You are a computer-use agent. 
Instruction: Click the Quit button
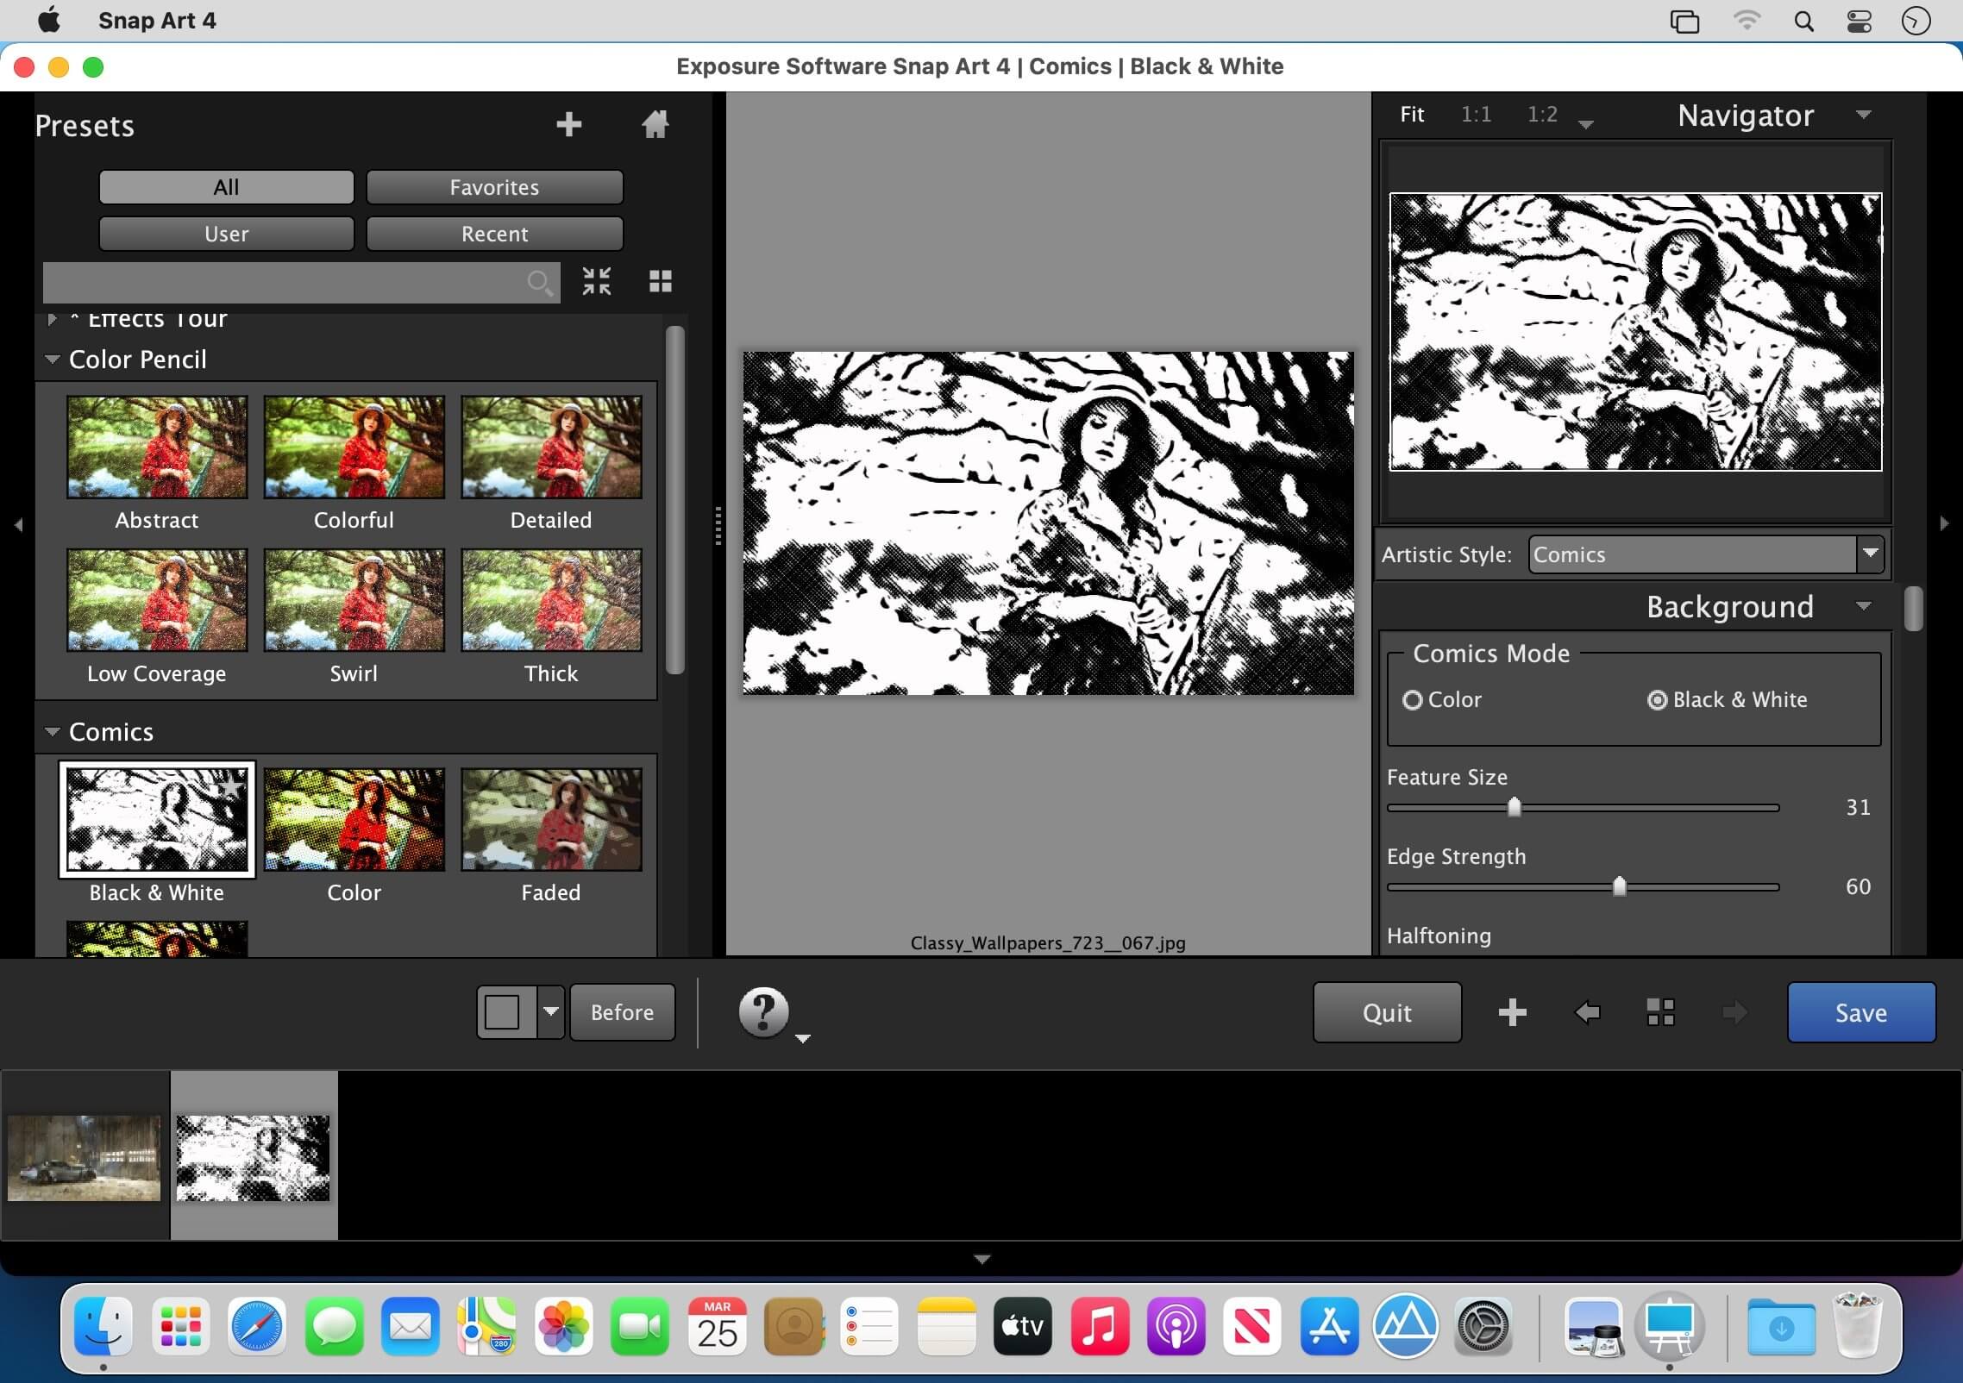click(1387, 1012)
